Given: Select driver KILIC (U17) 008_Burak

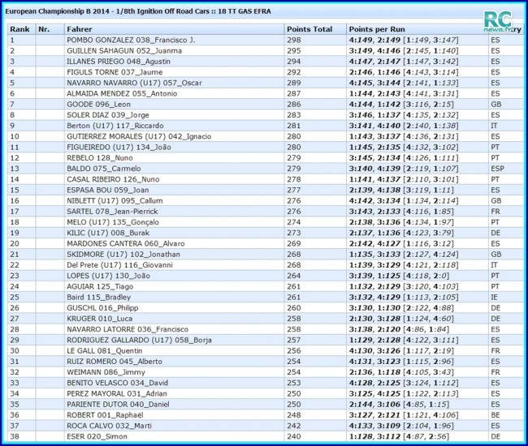Looking at the screenshot, I should click(108, 233).
